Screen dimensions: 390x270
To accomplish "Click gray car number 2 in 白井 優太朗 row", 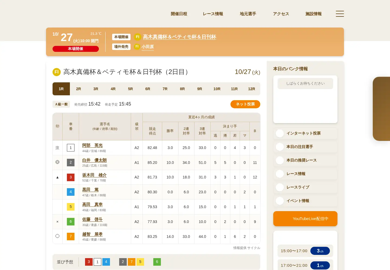I will coord(71,162).
